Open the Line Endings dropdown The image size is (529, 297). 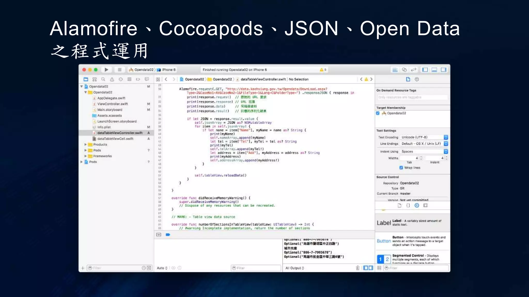pyautogui.click(x=424, y=144)
